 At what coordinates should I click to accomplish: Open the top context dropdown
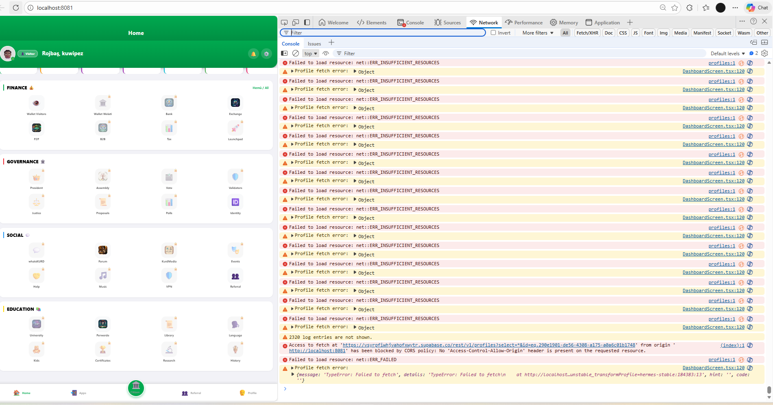point(311,54)
